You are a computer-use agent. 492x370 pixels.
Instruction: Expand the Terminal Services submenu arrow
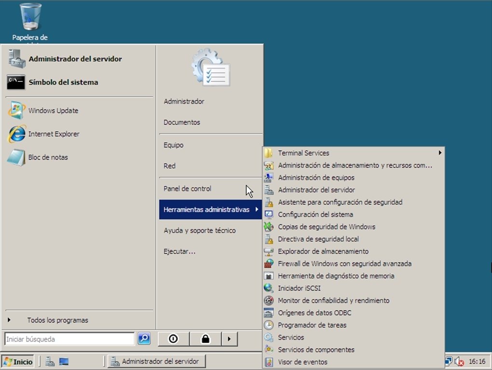(x=440, y=153)
